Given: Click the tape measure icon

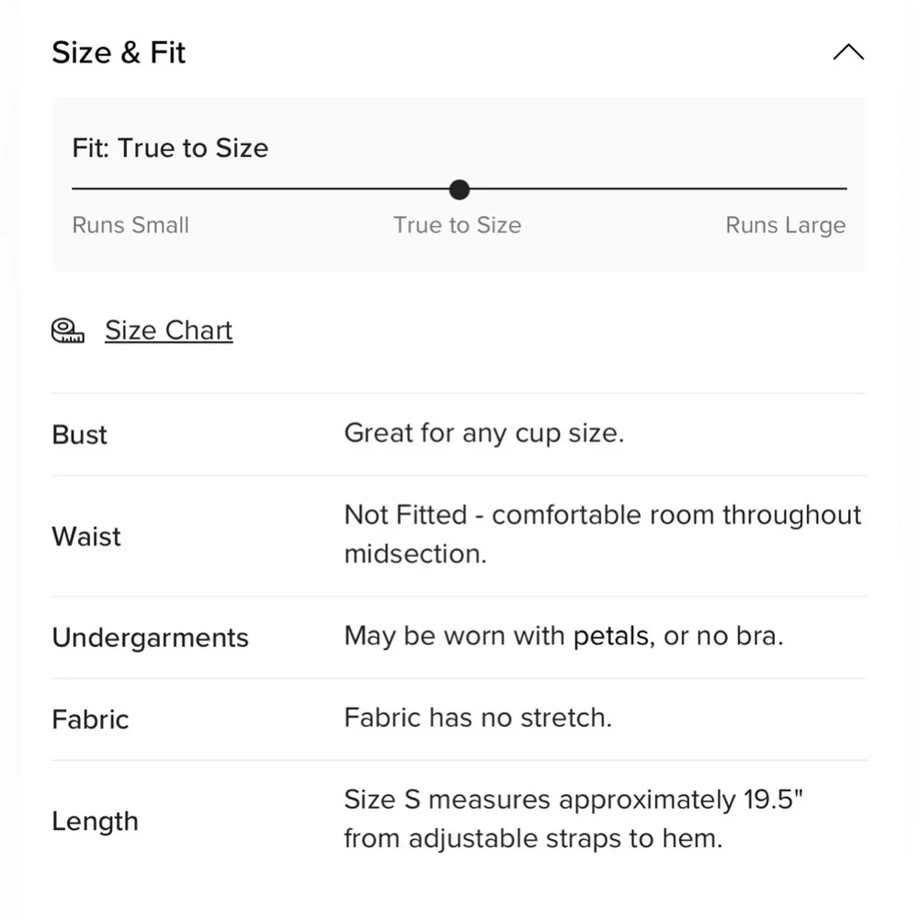Looking at the screenshot, I should [67, 331].
